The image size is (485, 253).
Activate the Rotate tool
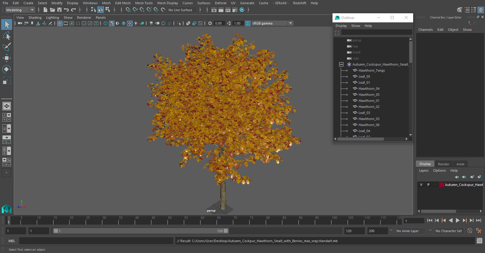point(7,69)
